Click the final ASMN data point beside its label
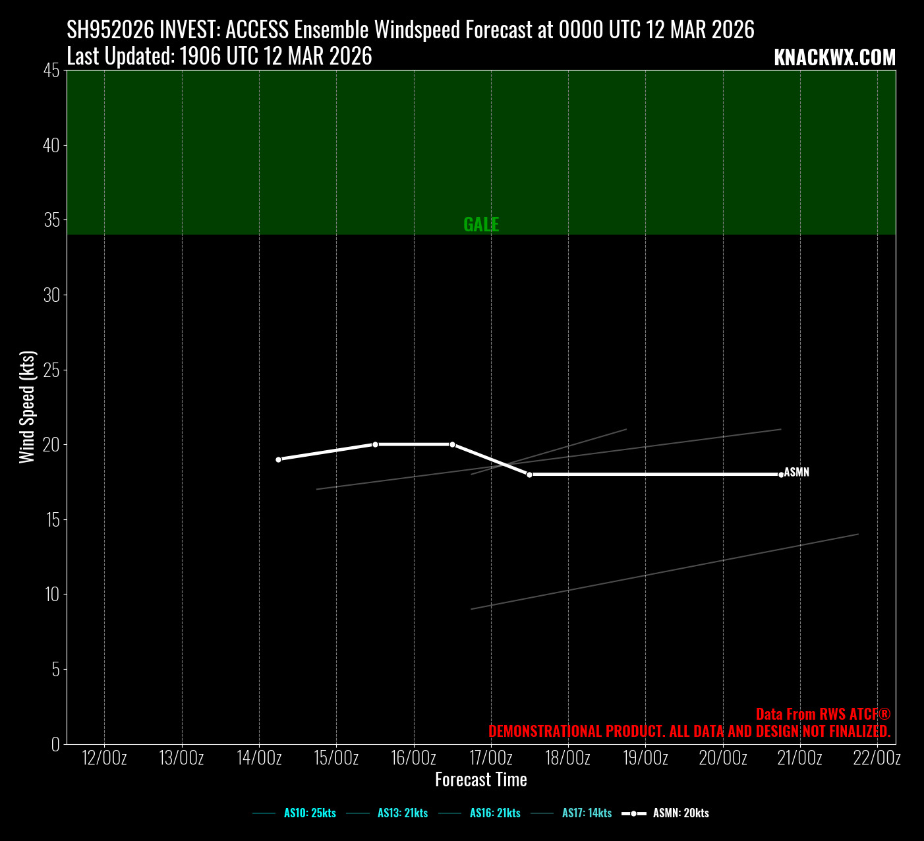Viewport: 924px width, 841px height. click(781, 475)
